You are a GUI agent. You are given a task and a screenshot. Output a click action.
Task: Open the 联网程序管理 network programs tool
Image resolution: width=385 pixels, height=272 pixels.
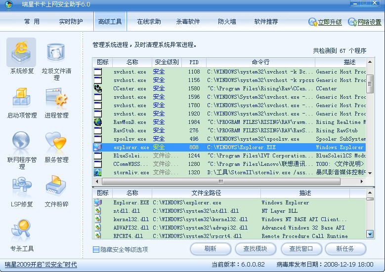(x=22, y=150)
